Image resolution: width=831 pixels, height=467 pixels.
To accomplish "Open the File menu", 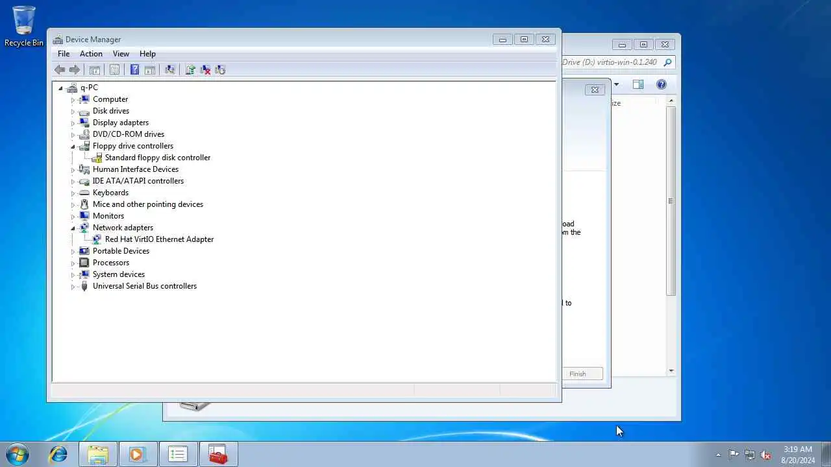I will [64, 54].
